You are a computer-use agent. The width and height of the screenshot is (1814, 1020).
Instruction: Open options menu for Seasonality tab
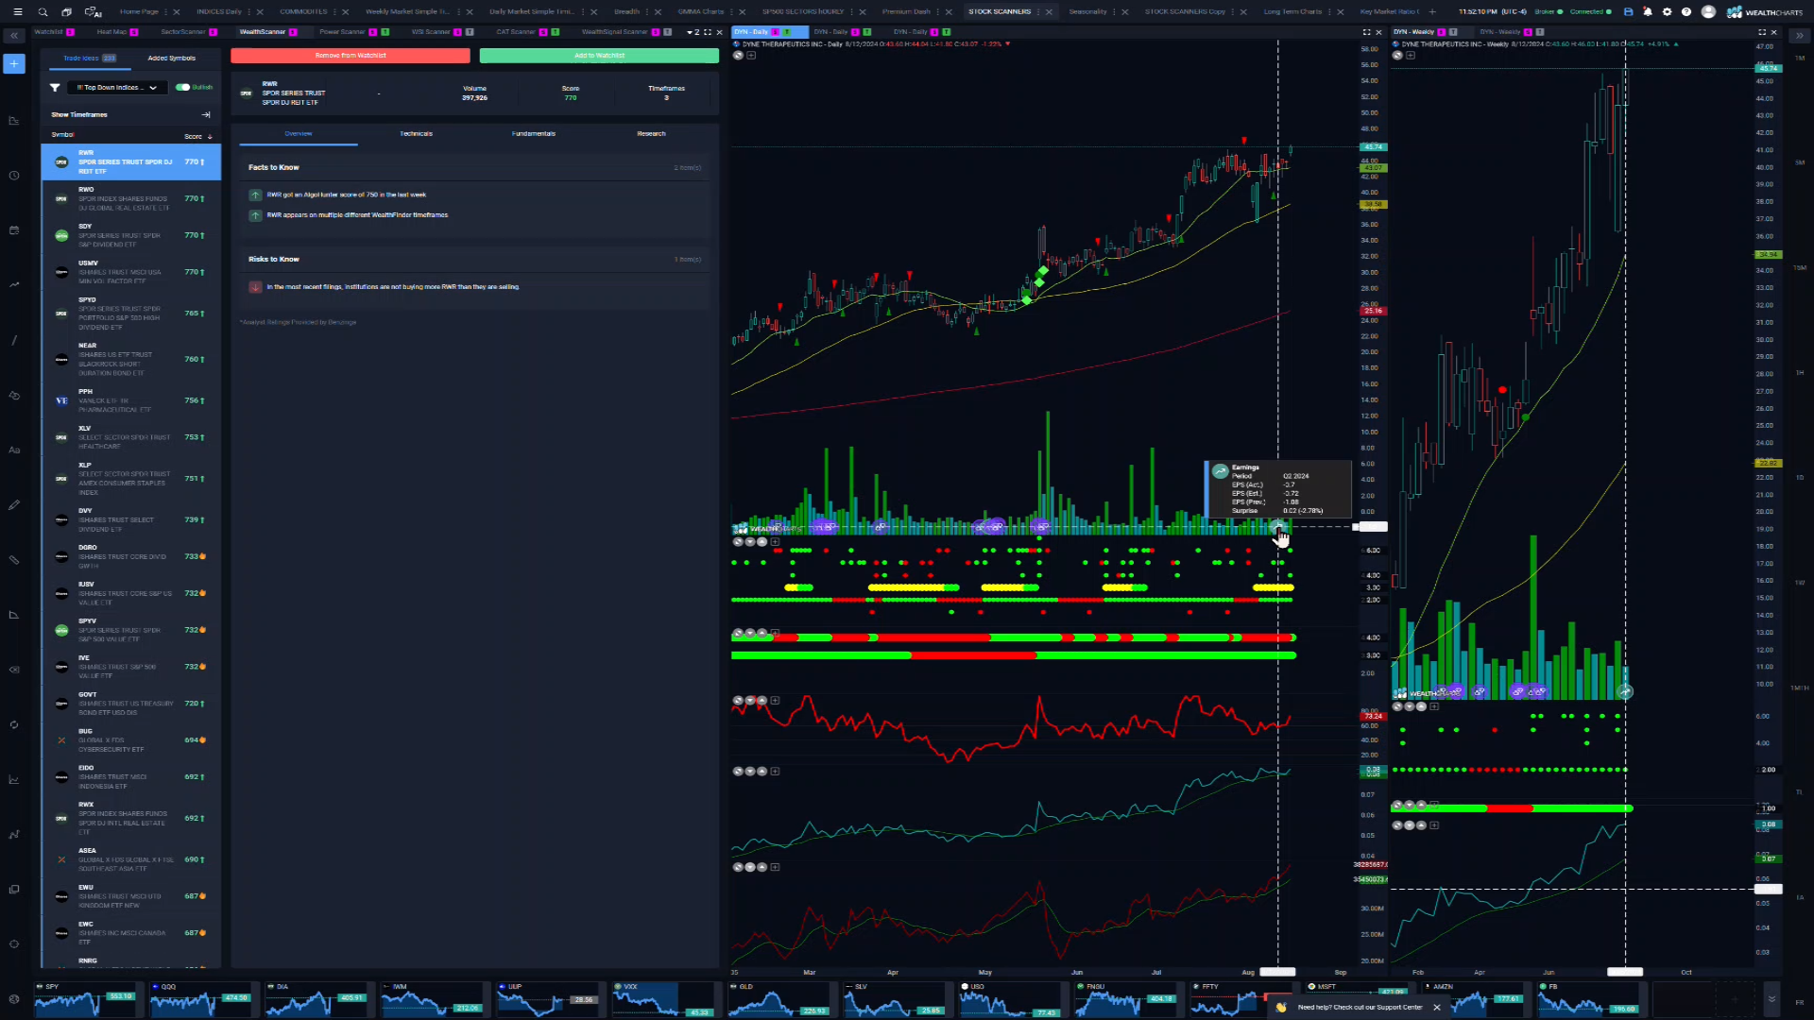click(x=1115, y=12)
